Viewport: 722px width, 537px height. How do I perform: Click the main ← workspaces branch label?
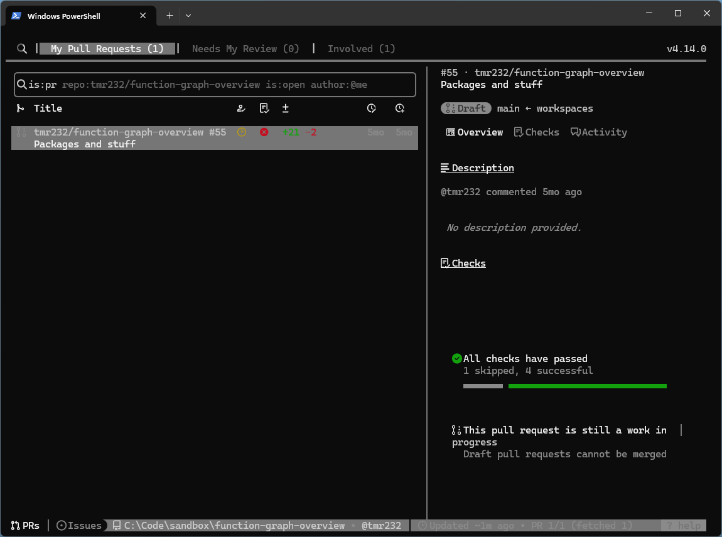(x=545, y=109)
